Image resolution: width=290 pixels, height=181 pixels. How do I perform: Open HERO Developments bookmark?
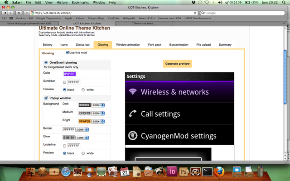point(198,18)
